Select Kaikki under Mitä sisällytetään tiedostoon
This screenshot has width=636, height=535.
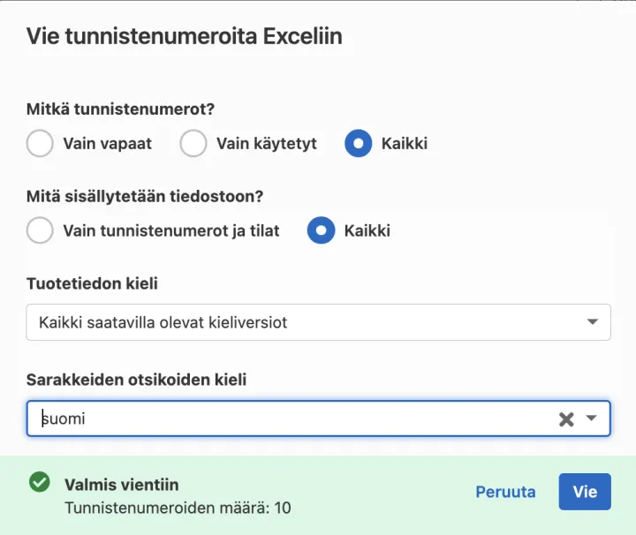pyautogui.click(x=321, y=230)
